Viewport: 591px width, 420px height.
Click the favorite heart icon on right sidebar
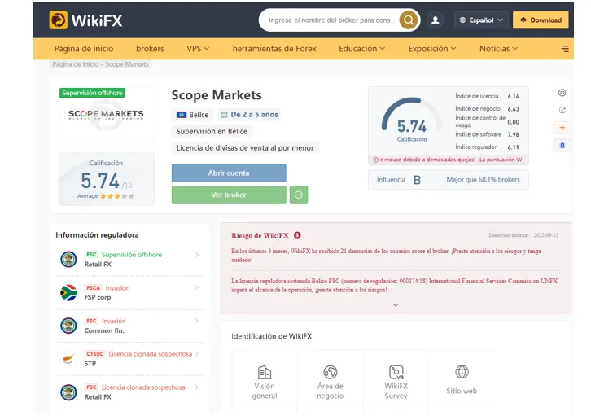coord(562,93)
